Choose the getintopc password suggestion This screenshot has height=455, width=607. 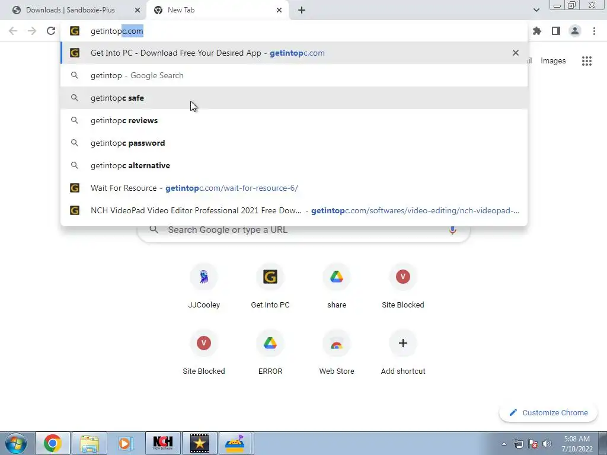(x=294, y=143)
